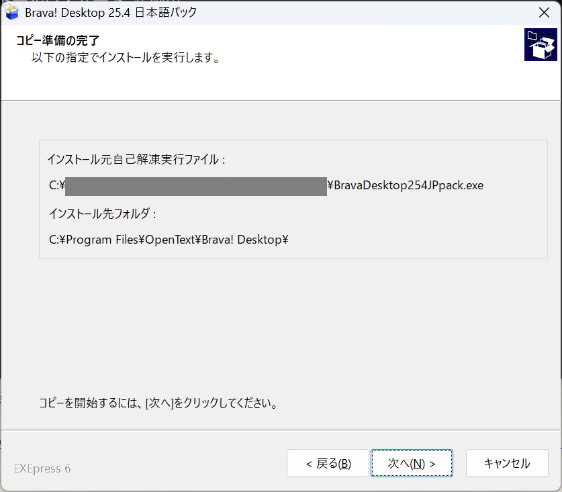Viewport: 562px width, 492px height.
Task: Click the C:¥ prefix of the source path
Action: 56,186
